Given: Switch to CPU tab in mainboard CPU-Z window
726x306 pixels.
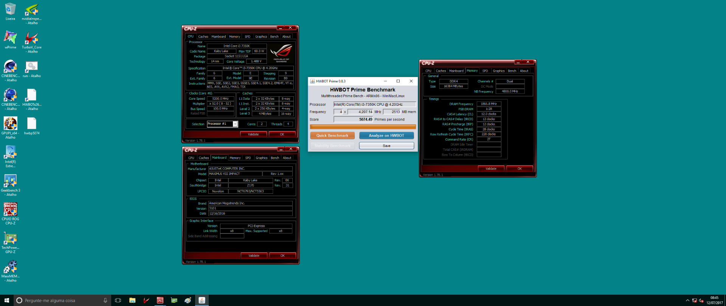Looking at the screenshot, I should [191, 158].
